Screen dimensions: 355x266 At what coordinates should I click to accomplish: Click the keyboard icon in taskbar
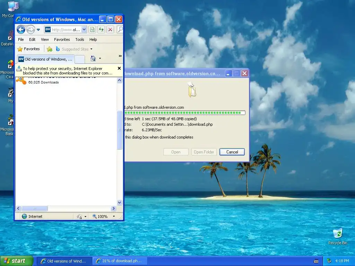316,261
